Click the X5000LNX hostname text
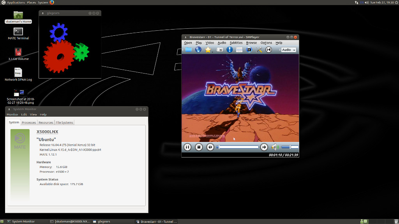 pyautogui.click(x=47, y=131)
